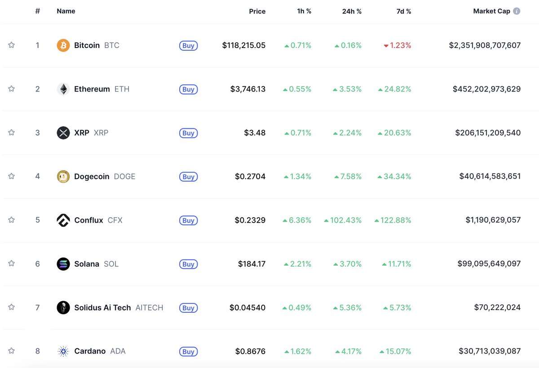Click Solana market cap $99,095,649,097
The image size is (539, 368).
[x=489, y=264]
